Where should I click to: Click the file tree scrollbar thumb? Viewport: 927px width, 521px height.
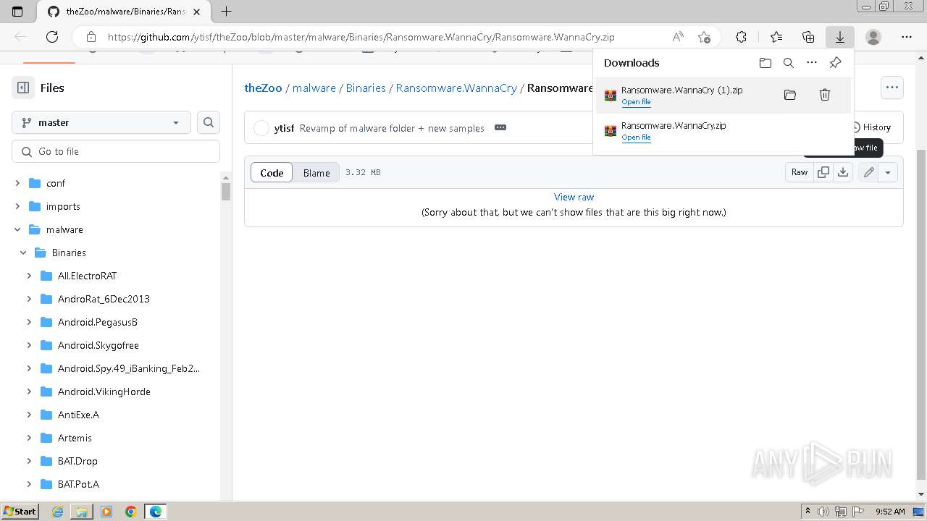pos(226,192)
